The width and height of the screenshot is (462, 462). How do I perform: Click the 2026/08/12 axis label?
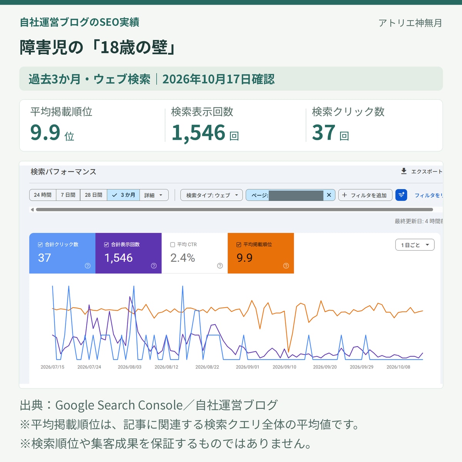[x=166, y=367]
